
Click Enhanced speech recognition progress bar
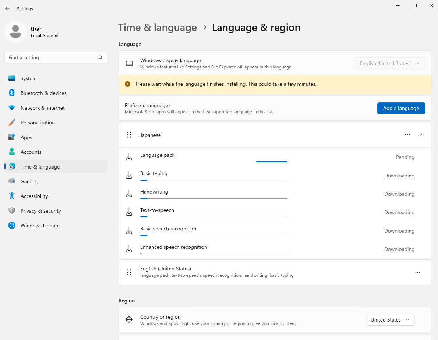pyautogui.click(x=214, y=254)
